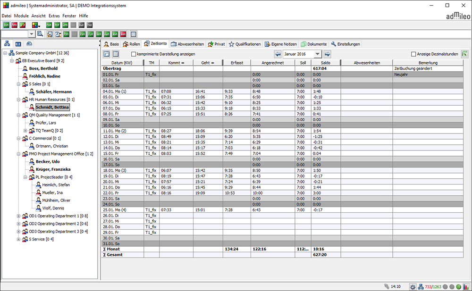Expand the OD1 Operating Department 1 node
472x291 pixels.
(x=18, y=216)
